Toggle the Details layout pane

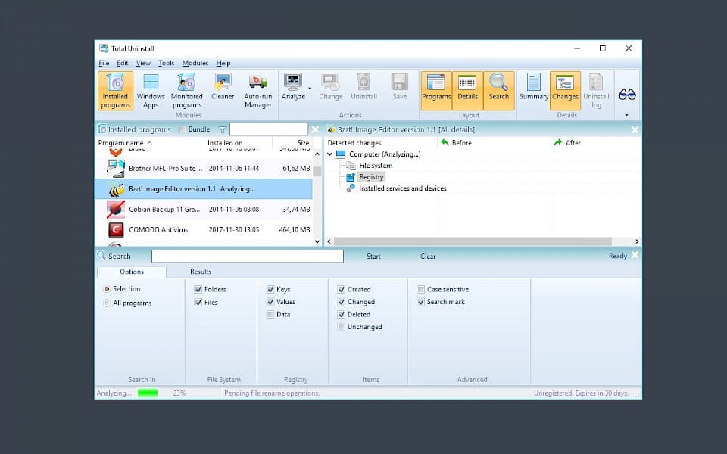click(x=467, y=90)
